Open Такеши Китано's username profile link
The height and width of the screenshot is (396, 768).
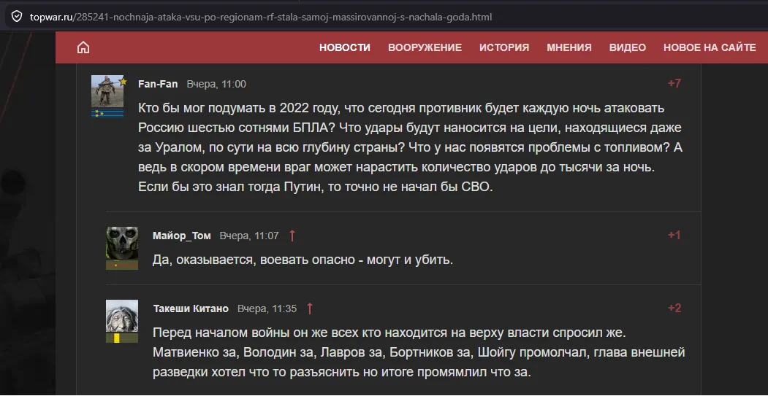[x=191, y=308]
